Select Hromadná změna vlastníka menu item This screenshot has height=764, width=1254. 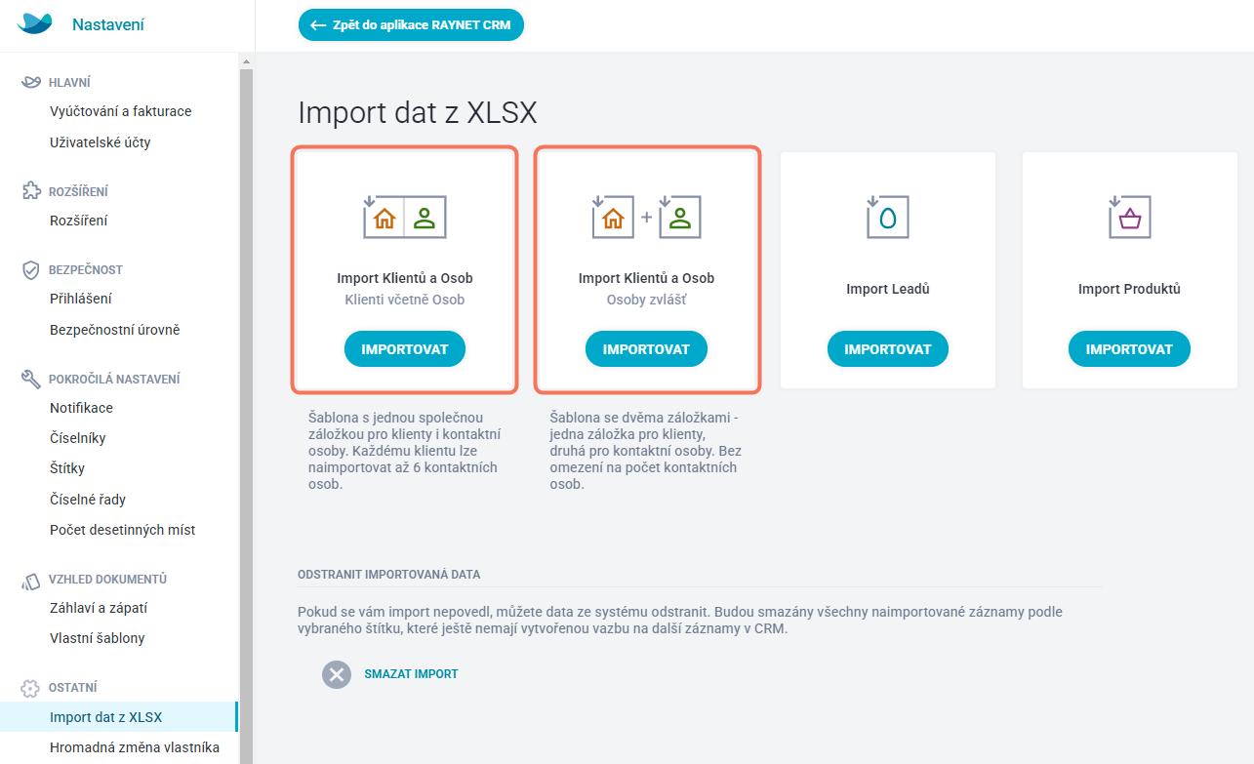click(135, 747)
